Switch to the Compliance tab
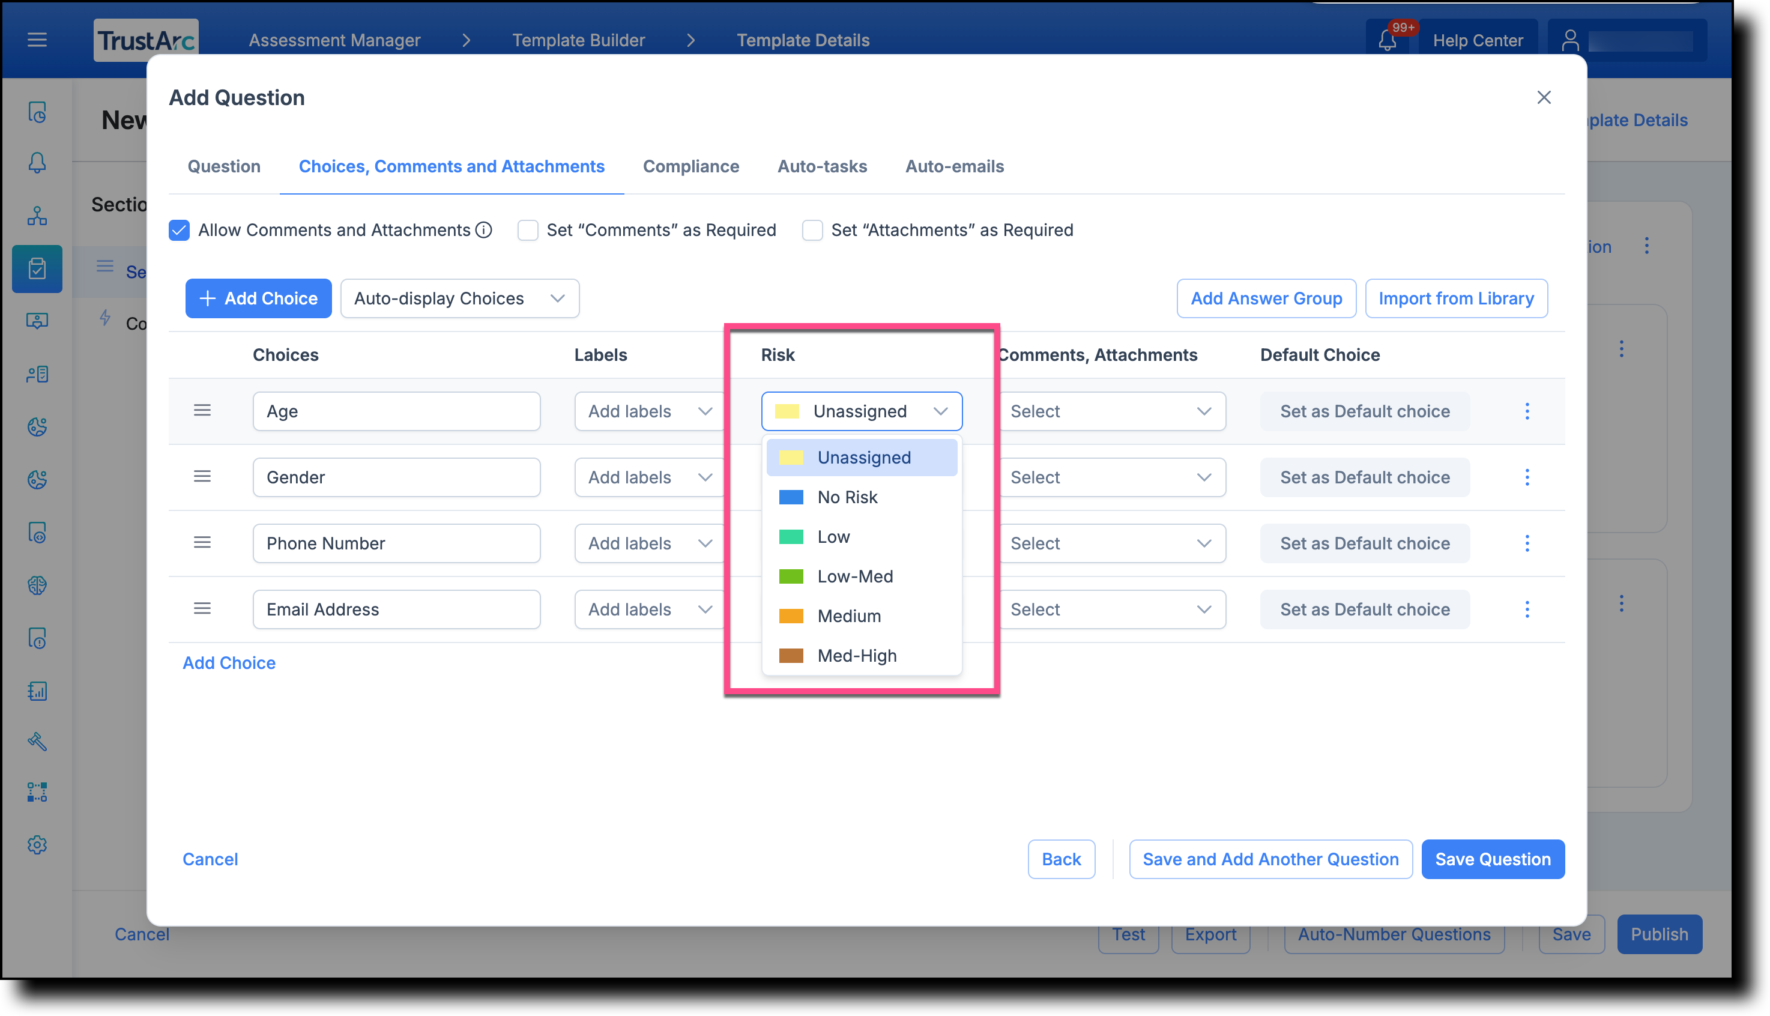Screen dimensions: 1770x1016 (x=690, y=166)
